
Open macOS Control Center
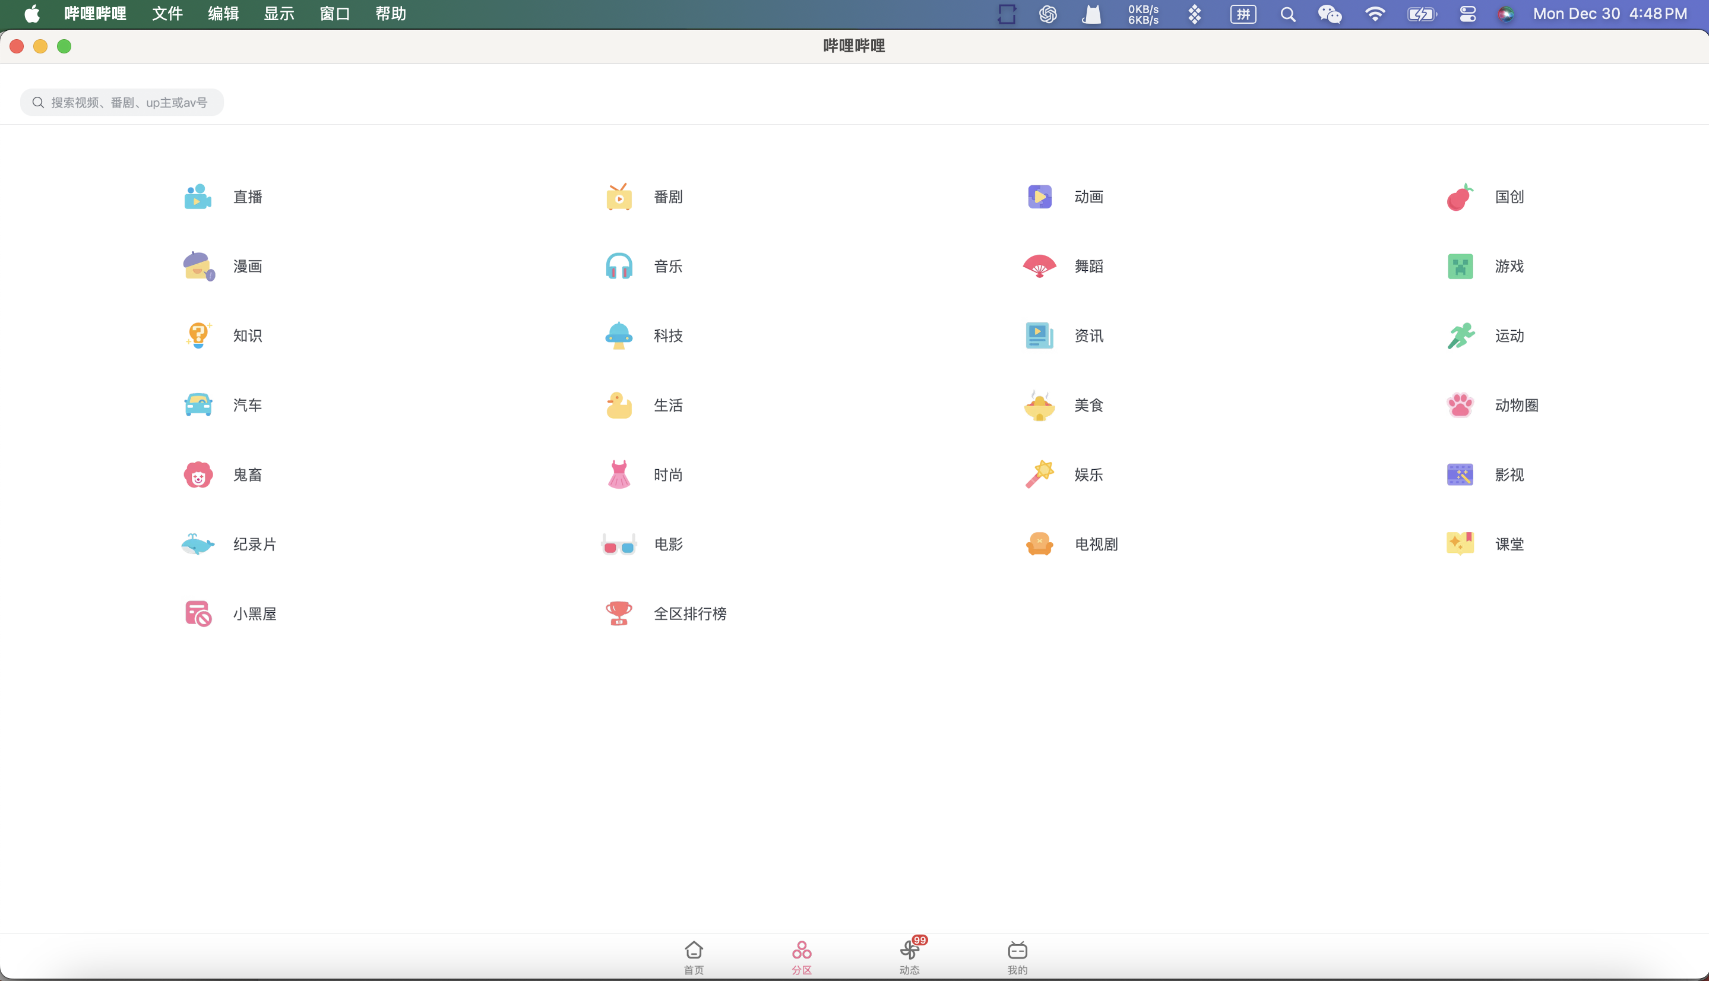coord(1468,14)
